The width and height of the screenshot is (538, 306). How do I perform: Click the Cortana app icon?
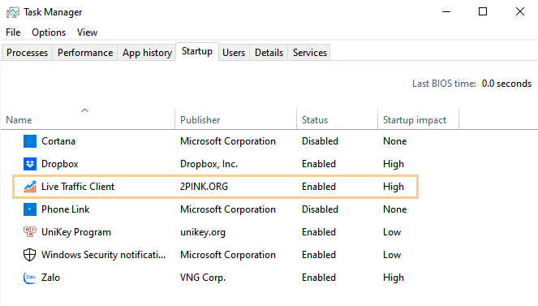tap(30, 141)
